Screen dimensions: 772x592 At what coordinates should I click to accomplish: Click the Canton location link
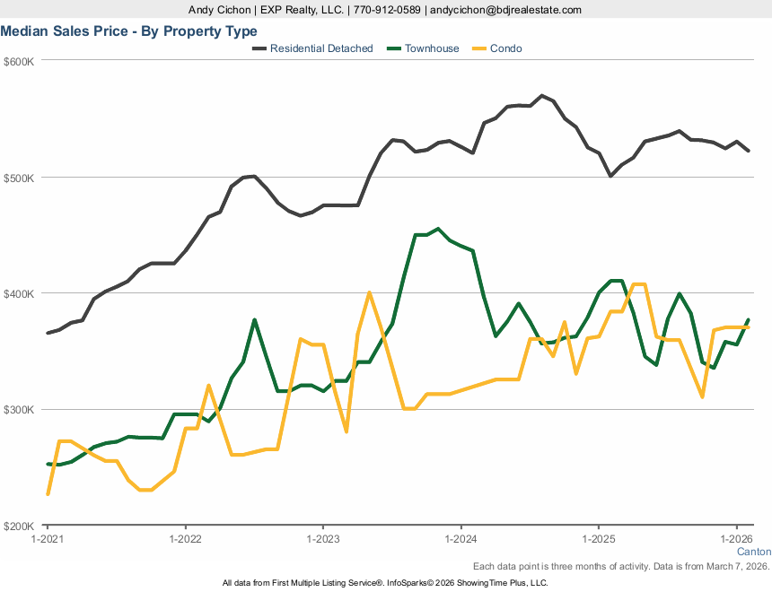(x=753, y=552)
